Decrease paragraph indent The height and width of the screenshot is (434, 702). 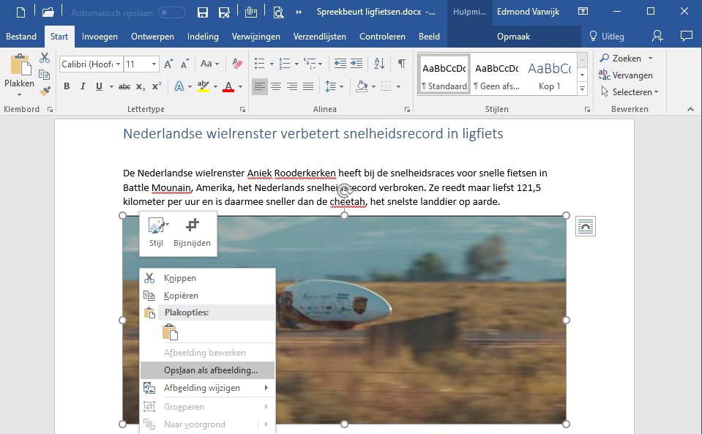tap(340, 64)
